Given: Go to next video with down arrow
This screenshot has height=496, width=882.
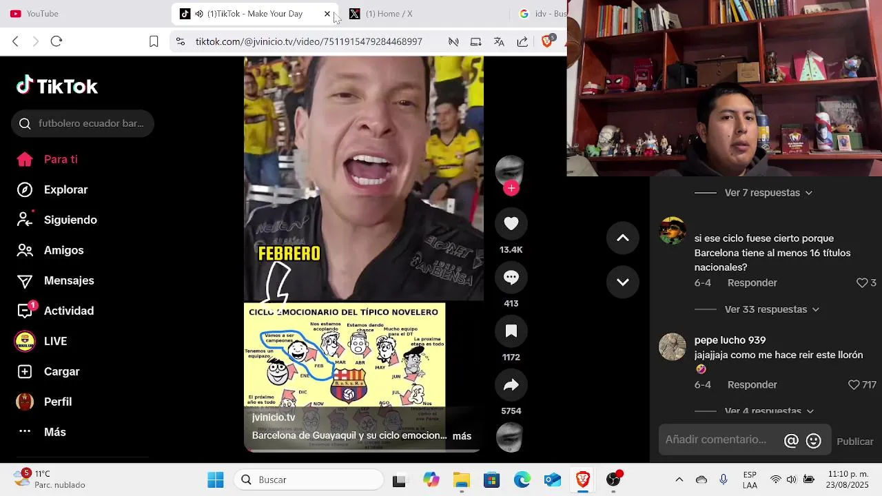Looking at the screenshot, I should [623, 282].
